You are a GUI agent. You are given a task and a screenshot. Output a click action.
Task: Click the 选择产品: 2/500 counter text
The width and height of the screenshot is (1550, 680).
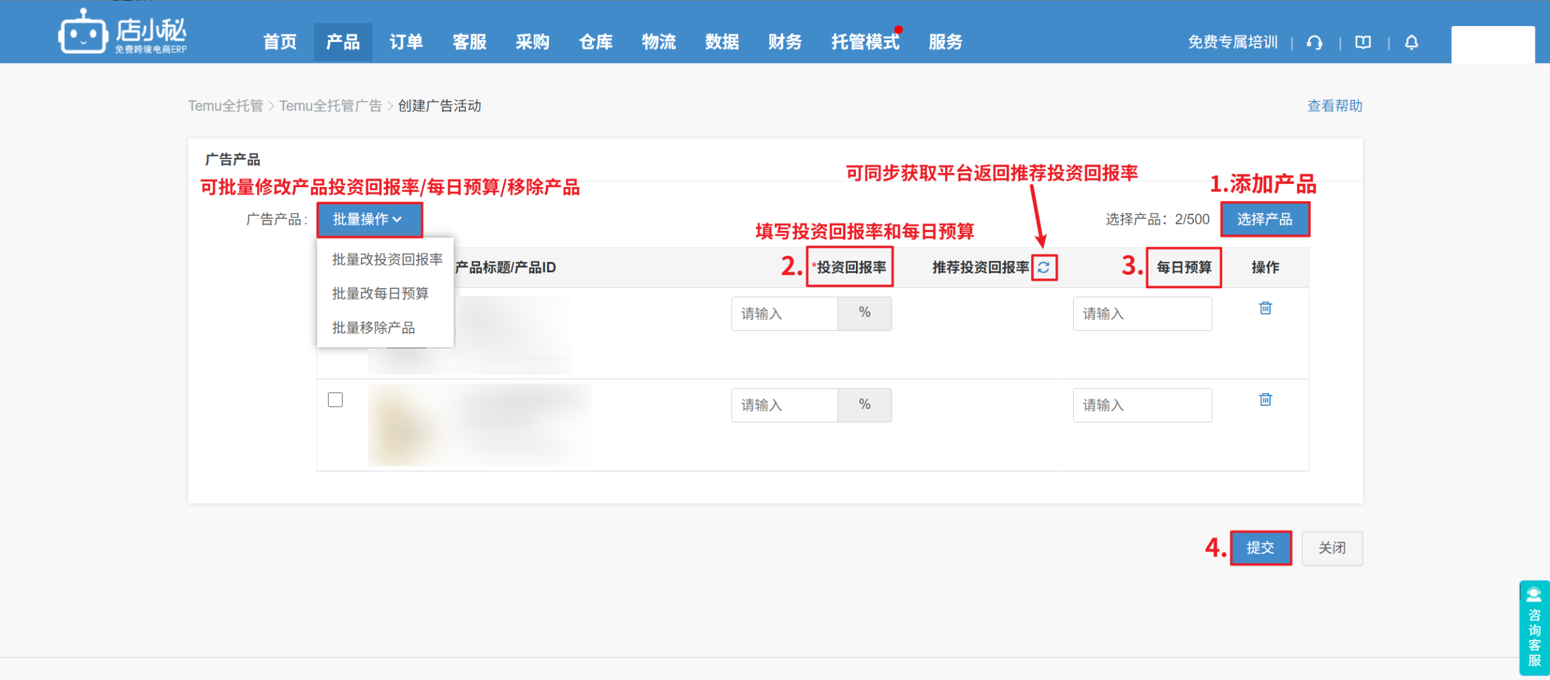tap(1157, 219)
